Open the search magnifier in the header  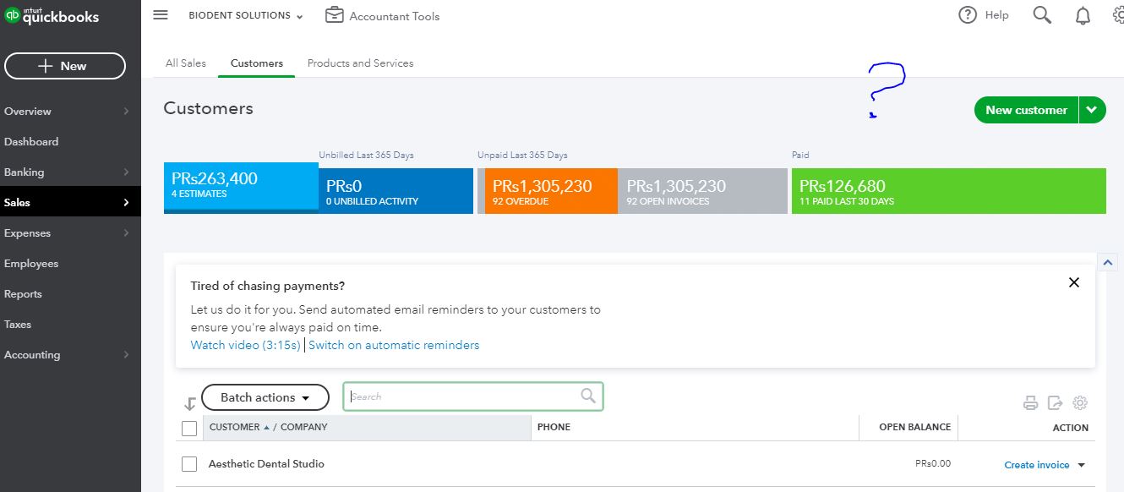(x=1041, y=14)
